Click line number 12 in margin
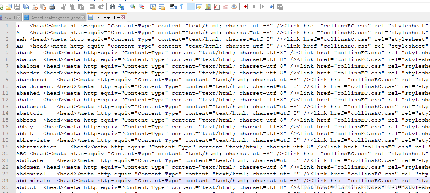Screen dimensions: 430x193 tap(6, 99)
